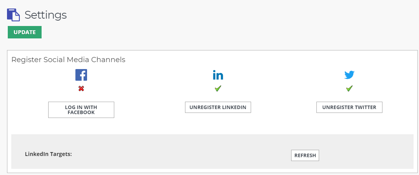This screenshot has height=175, width=419.
Task: Refresh the LinkedIn targets list
Action: pos(305,155)
